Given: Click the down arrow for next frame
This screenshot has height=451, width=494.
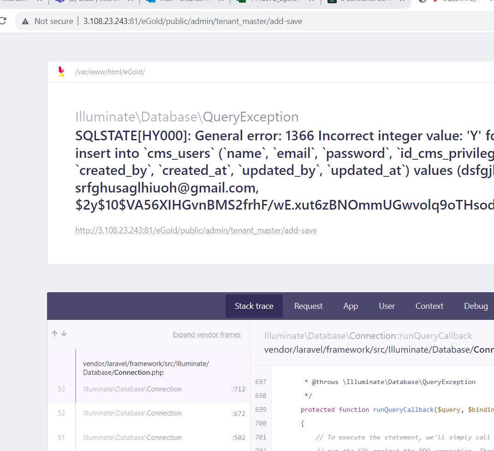Looking at the screenshot, I should coord(64,334).
